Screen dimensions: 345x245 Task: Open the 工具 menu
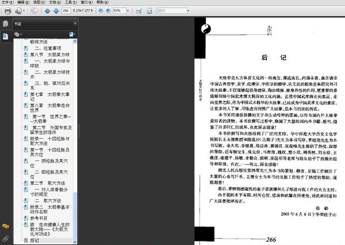point(71,2)
